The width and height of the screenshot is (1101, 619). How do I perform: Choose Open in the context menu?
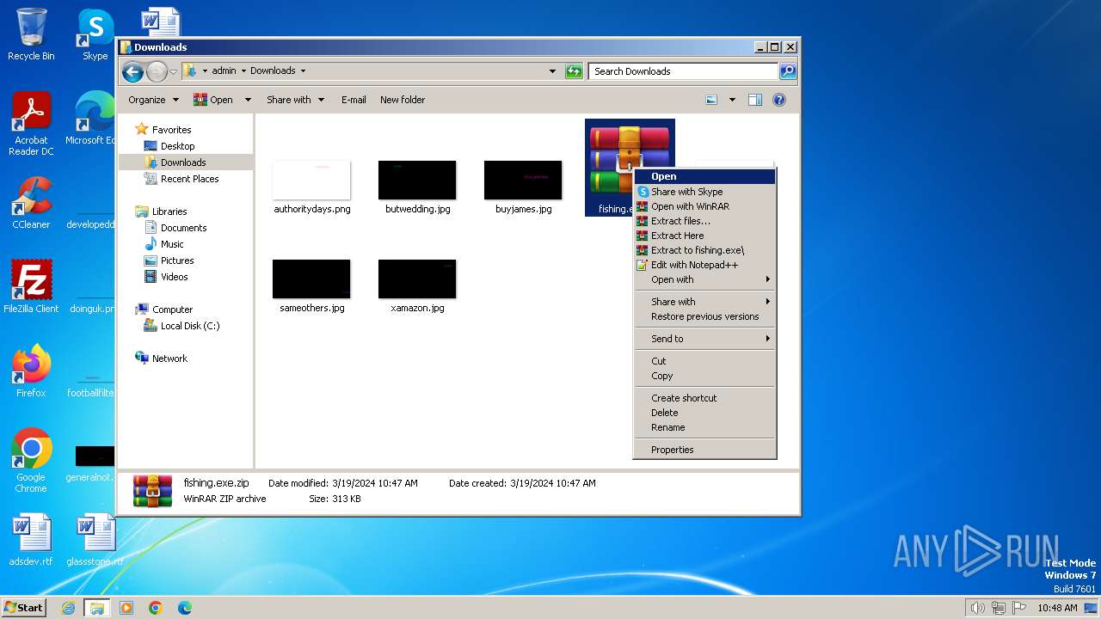(x=704, y=176)
